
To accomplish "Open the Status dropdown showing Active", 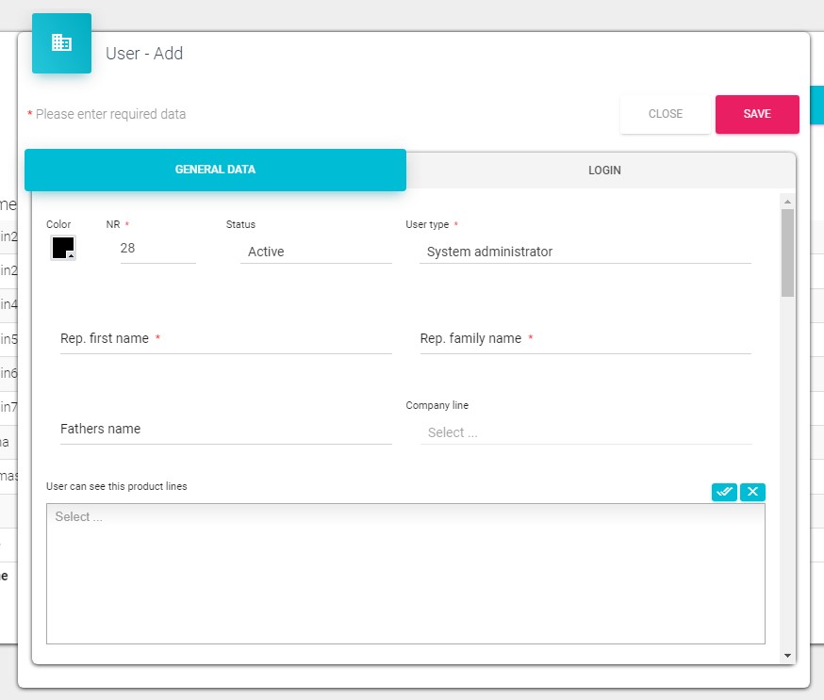I will (316, 252).
